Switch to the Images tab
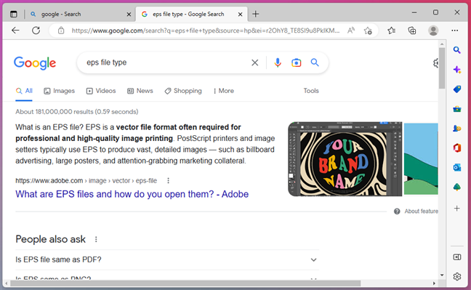The image size is (471, 290). coord(59,91)
